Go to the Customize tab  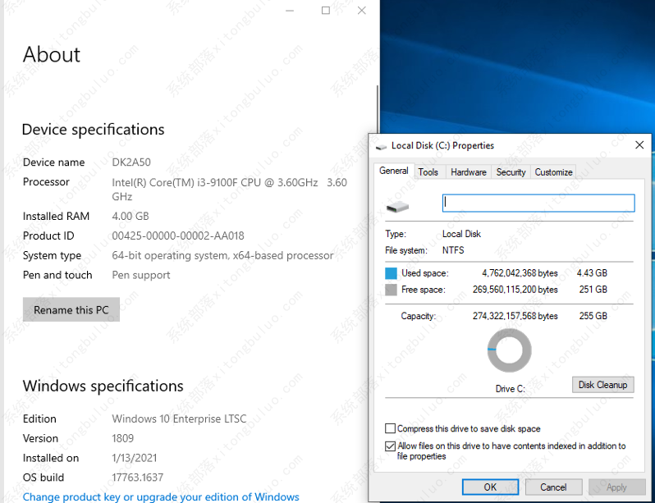(x=553, y=172)
